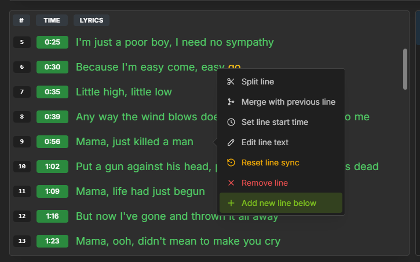The image size is (420, 262).
Task: Click the plus icon for adding new line
Action: point(231,203)
